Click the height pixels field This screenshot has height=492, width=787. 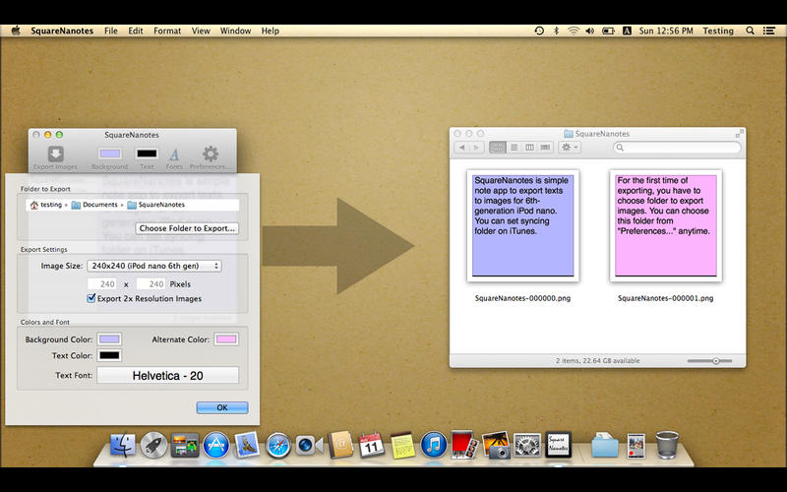[x=151, y=284]
